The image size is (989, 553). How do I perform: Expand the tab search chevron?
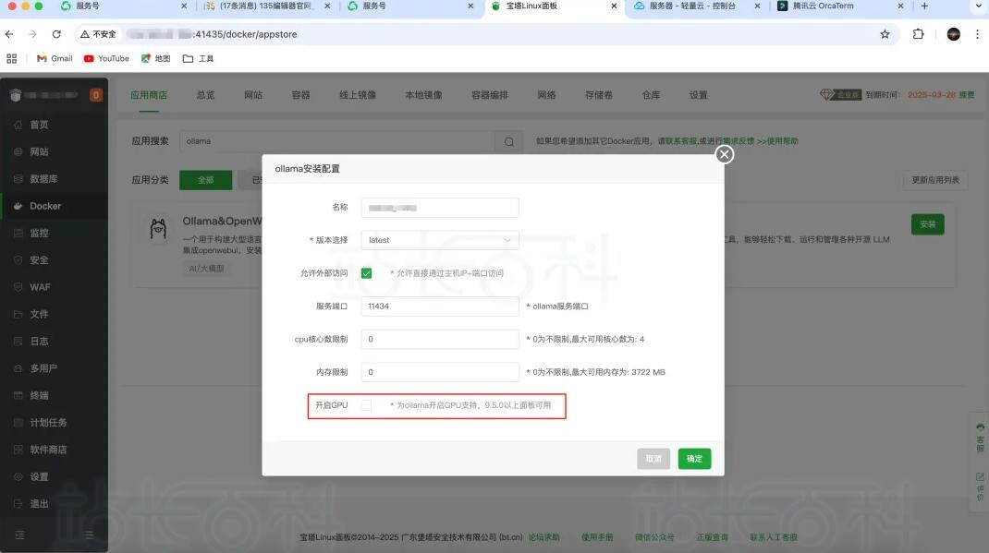pos(979,6)
